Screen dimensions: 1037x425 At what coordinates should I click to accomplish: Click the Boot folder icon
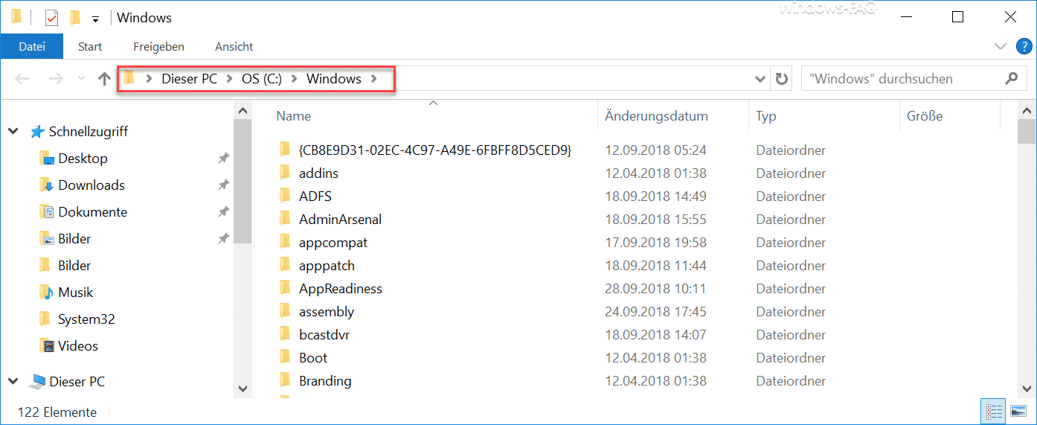pos(284,357)
